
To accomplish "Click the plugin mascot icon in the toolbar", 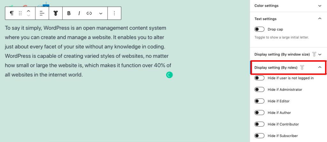I will (x=56, y=13).
